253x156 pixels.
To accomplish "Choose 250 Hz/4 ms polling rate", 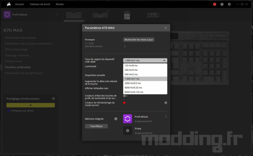I will coord(145,70).
